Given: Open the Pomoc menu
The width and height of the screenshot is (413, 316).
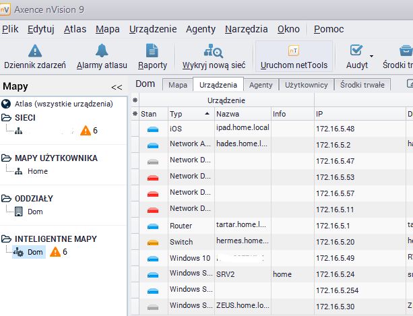Looking at the screenshot, I should [x=329, y=29].
